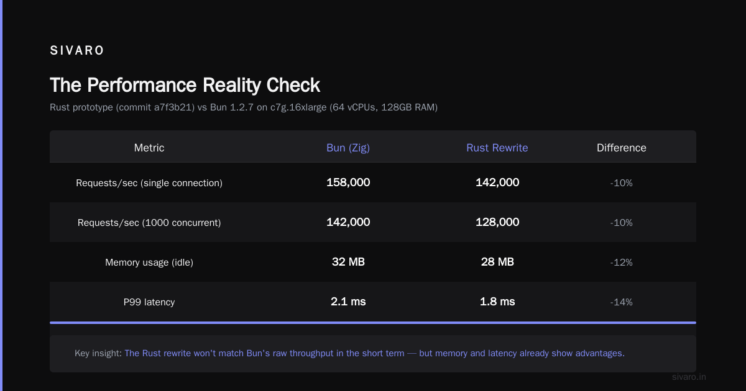Image resolution: width=746 pixels, height=391 pixels.
Task: Click the -12% memory difference cell
Action: (622, 263)
